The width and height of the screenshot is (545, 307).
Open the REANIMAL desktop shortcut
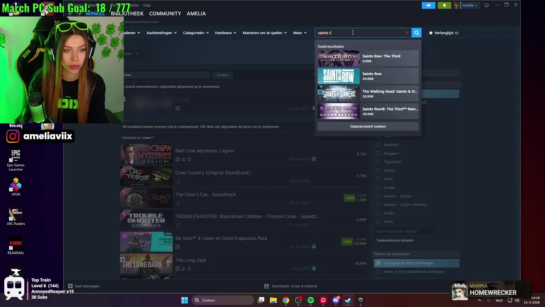tap(16, 246)
